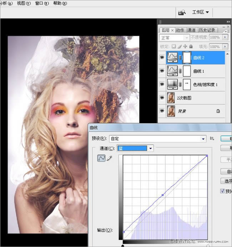Click the lock all padlock icon
This screenshot has width=232, height=247.
(191, 46)
